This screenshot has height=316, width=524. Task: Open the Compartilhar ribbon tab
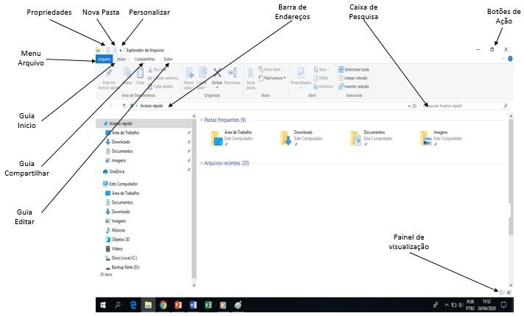pyautogui.click(x=145, y=59)
